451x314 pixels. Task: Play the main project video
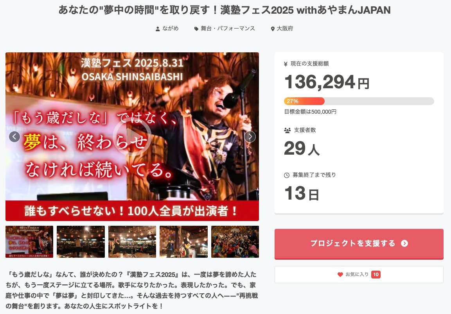pos(132,137)
